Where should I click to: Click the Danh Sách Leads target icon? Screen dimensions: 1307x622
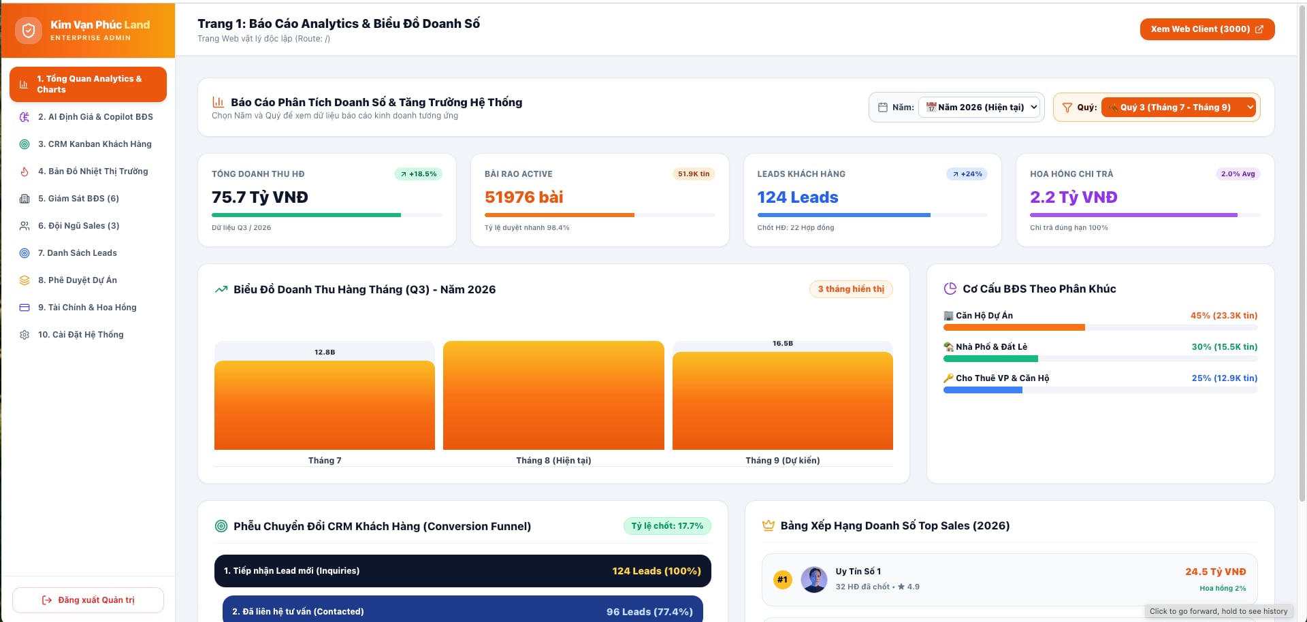25,253
